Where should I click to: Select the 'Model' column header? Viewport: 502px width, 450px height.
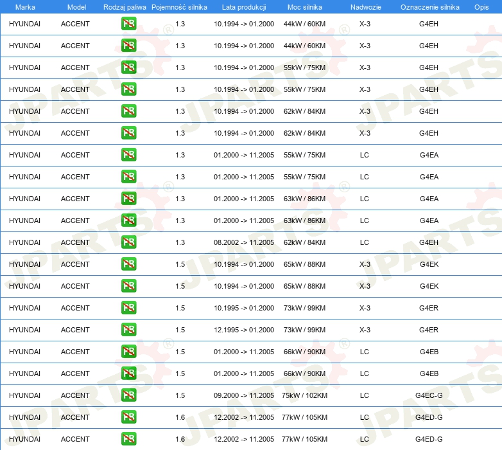pos(76,7)
